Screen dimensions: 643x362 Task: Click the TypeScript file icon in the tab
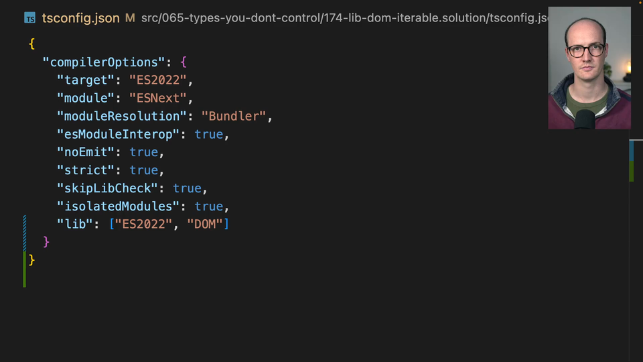pyautogui.click(x=30, y=18)
